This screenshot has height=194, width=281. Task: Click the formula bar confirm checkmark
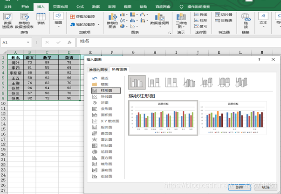click(58, 43)
